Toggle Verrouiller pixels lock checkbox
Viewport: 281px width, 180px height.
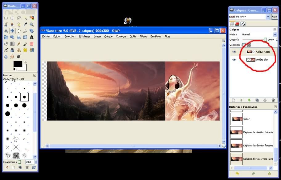coord(244,45)
